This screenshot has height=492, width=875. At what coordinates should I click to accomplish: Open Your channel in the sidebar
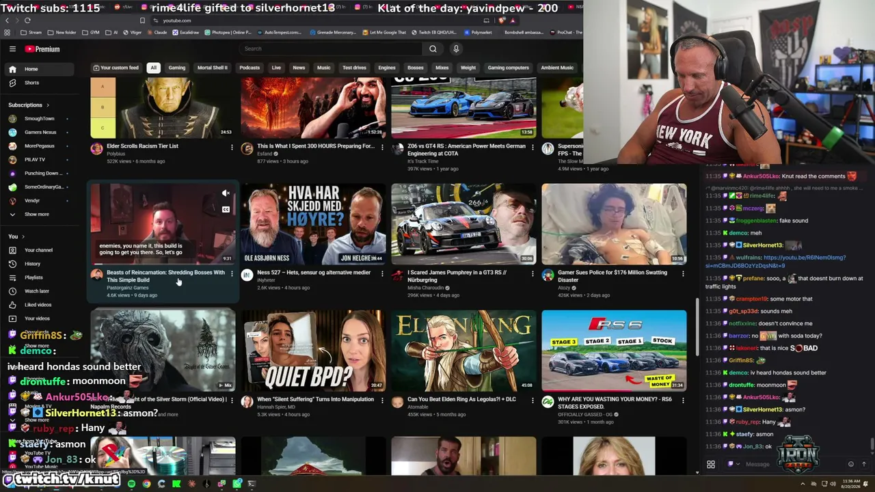click(40, 250)
